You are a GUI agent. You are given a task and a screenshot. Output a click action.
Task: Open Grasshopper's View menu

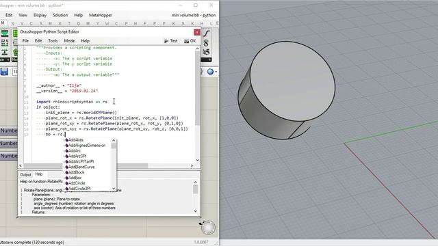pos(23,15)
